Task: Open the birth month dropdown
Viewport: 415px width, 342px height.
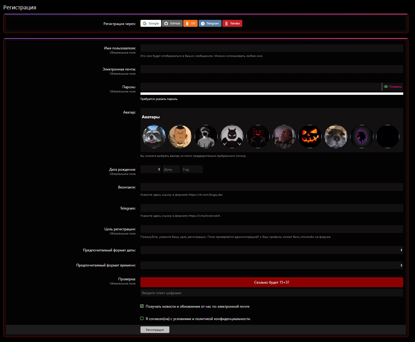Action: [x=150, y=169]
